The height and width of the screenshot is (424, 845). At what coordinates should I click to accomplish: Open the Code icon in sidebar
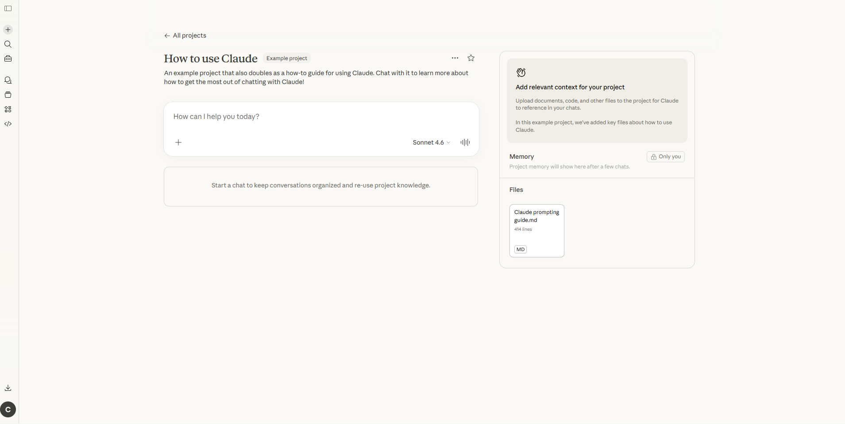click(8, 124)
